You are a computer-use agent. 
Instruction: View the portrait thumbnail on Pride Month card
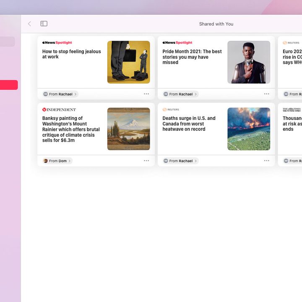[249, 62]
